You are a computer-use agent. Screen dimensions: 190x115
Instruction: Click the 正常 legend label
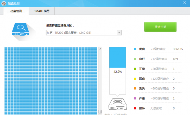tap(142, 69)
